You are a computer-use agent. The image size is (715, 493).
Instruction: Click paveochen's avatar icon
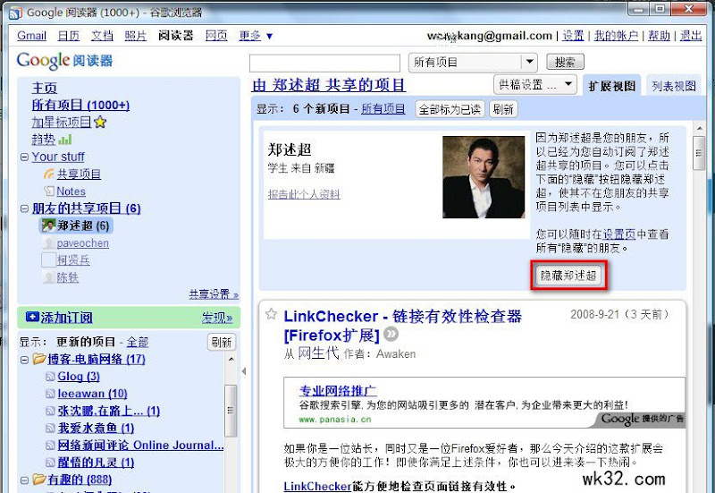click(x=48, y=242)
